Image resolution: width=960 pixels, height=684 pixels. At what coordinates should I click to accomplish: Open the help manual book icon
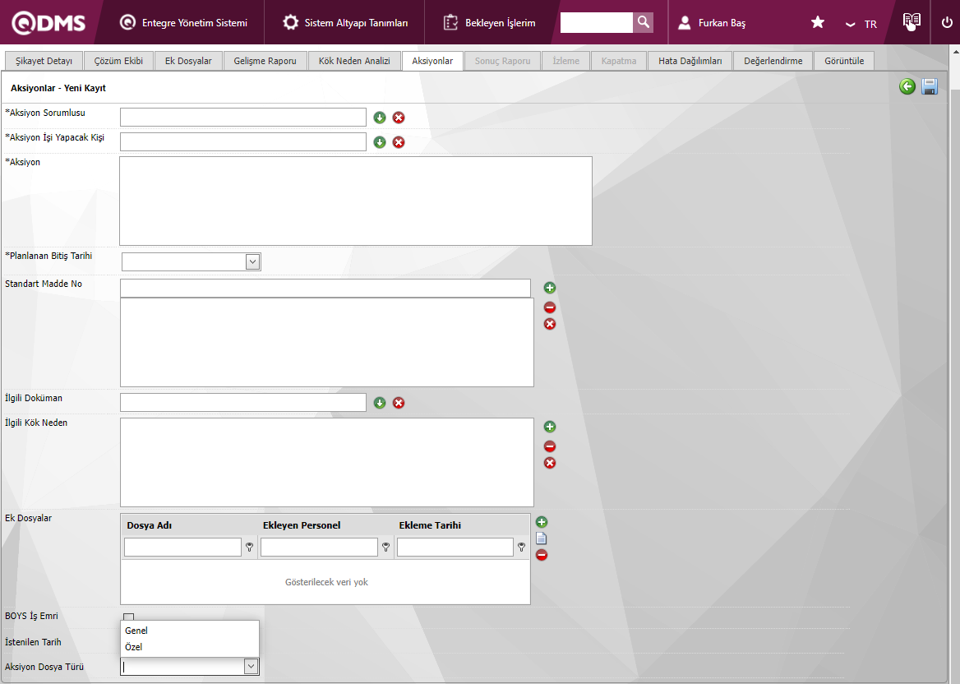912,22
